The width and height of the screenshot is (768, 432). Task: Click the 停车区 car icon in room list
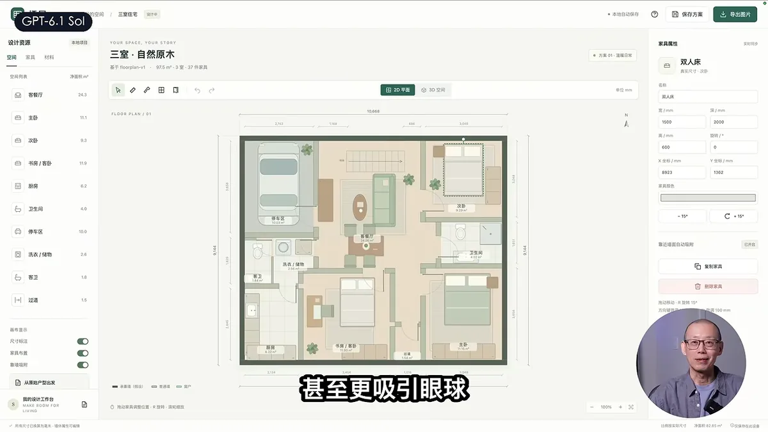(x=17, y=232)
